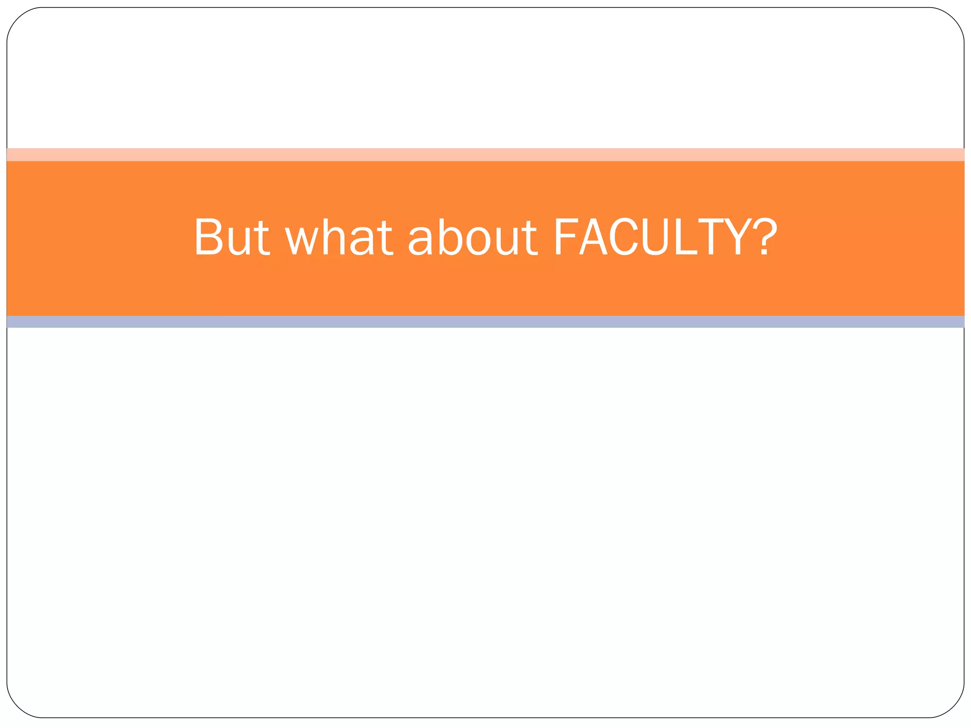Click the word "But" in the title
This screenshot has width=971, height=728.
[x=232, y=237]
